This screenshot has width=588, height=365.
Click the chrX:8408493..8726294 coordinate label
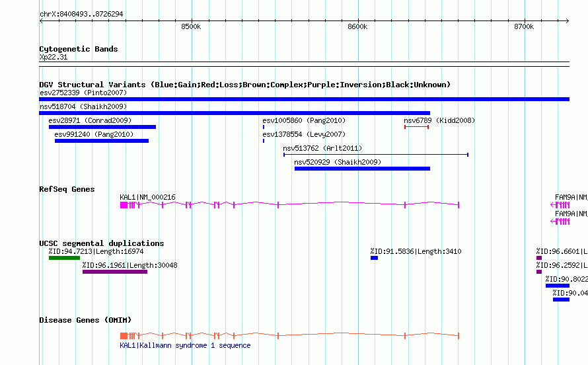(x=81, y=14)
